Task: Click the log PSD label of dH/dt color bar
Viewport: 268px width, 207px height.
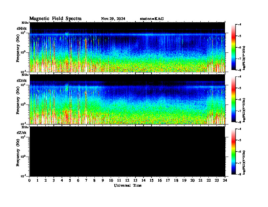Action: pos(244,58)
